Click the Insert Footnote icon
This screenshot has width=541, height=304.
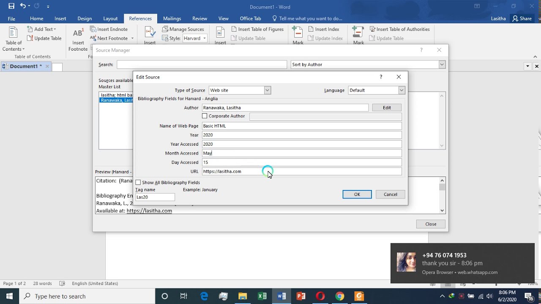(x=78, y=33)
